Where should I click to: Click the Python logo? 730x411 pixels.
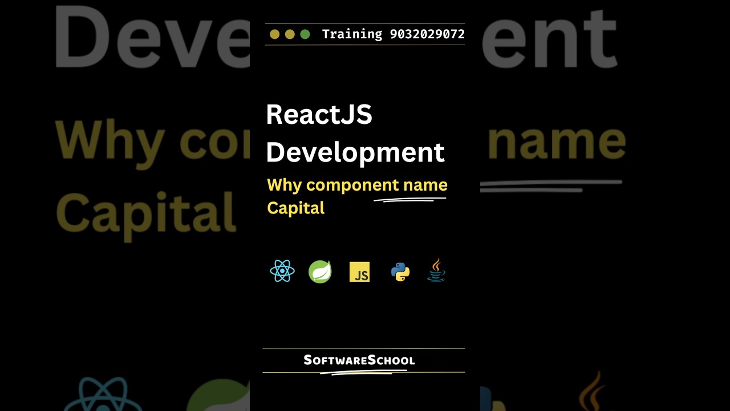click(x=400, y=272)
